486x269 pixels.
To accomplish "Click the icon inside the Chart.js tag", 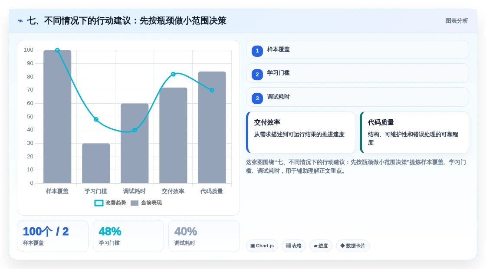I will 253,246.
